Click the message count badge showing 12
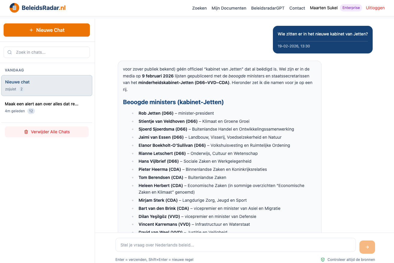The height and width of the screenshot is (263, 394). click(x=31, y=111)
